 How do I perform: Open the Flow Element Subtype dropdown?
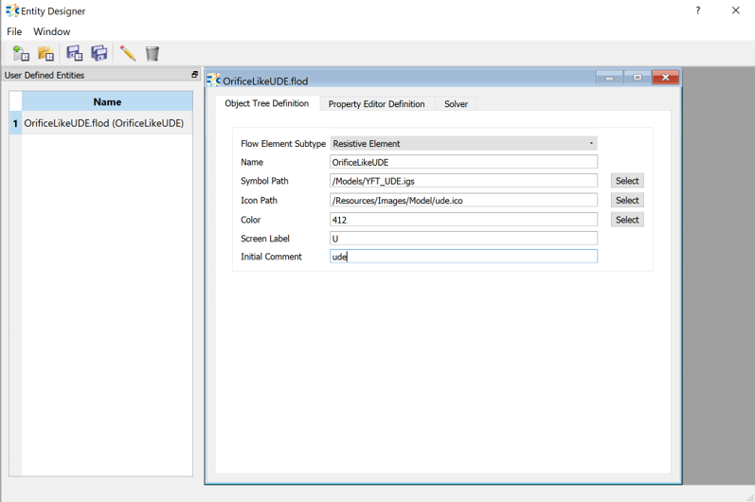pyautogui.click(x=463, y=144)
